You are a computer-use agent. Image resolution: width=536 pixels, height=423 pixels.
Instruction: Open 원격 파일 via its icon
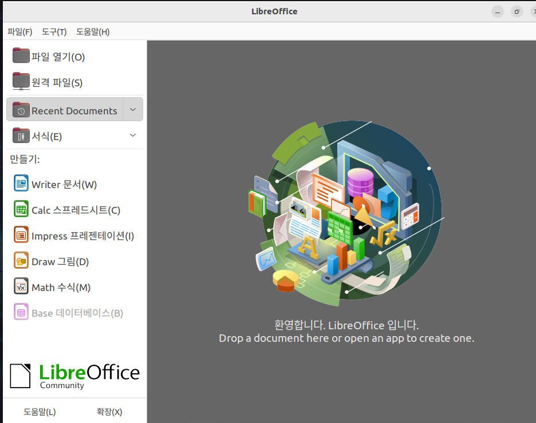[21, 81]
